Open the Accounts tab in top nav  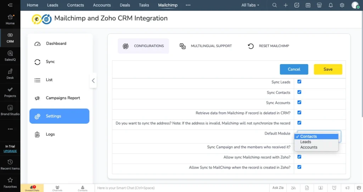pos(102,5)
